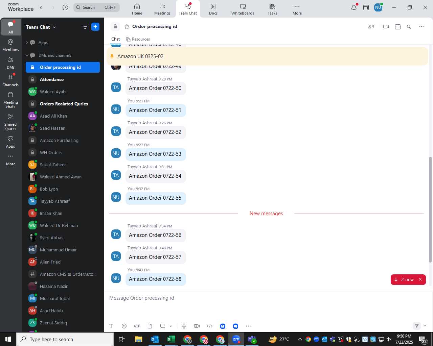Screen dimensions: 433x346
Task: Start a video meeting with the channel
Action: [x=386, y=27]
